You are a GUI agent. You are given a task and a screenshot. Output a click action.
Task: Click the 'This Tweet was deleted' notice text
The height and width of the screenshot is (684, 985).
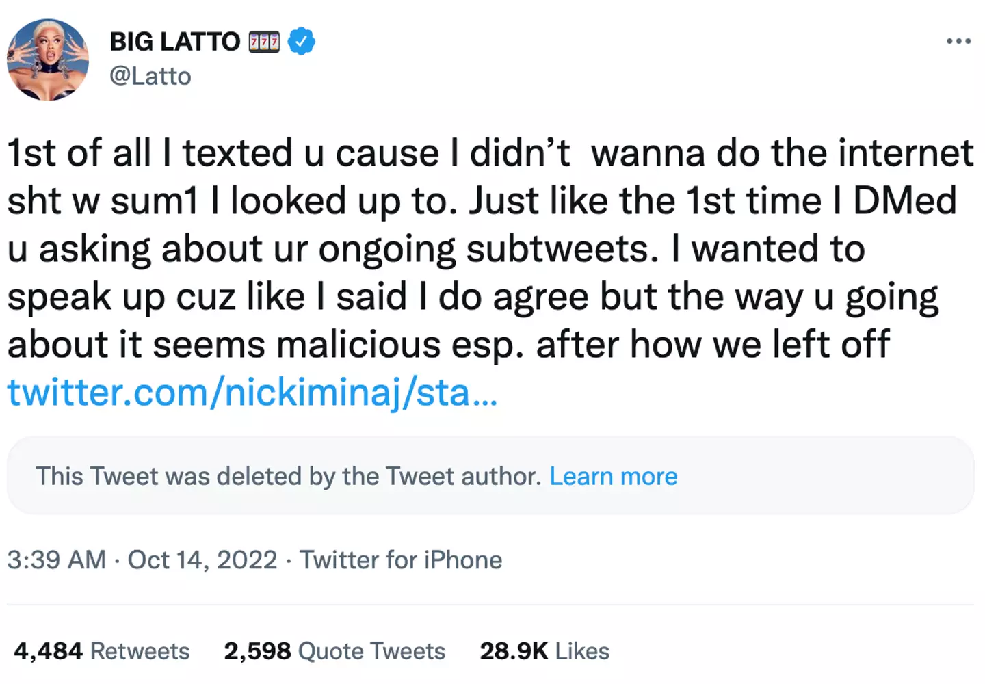point(288,476)
